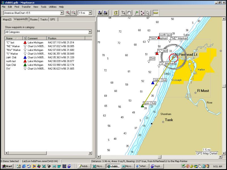The image size is (227, 170).
Task: Click the Windows Start button
Action: click(x=7, y=166)
